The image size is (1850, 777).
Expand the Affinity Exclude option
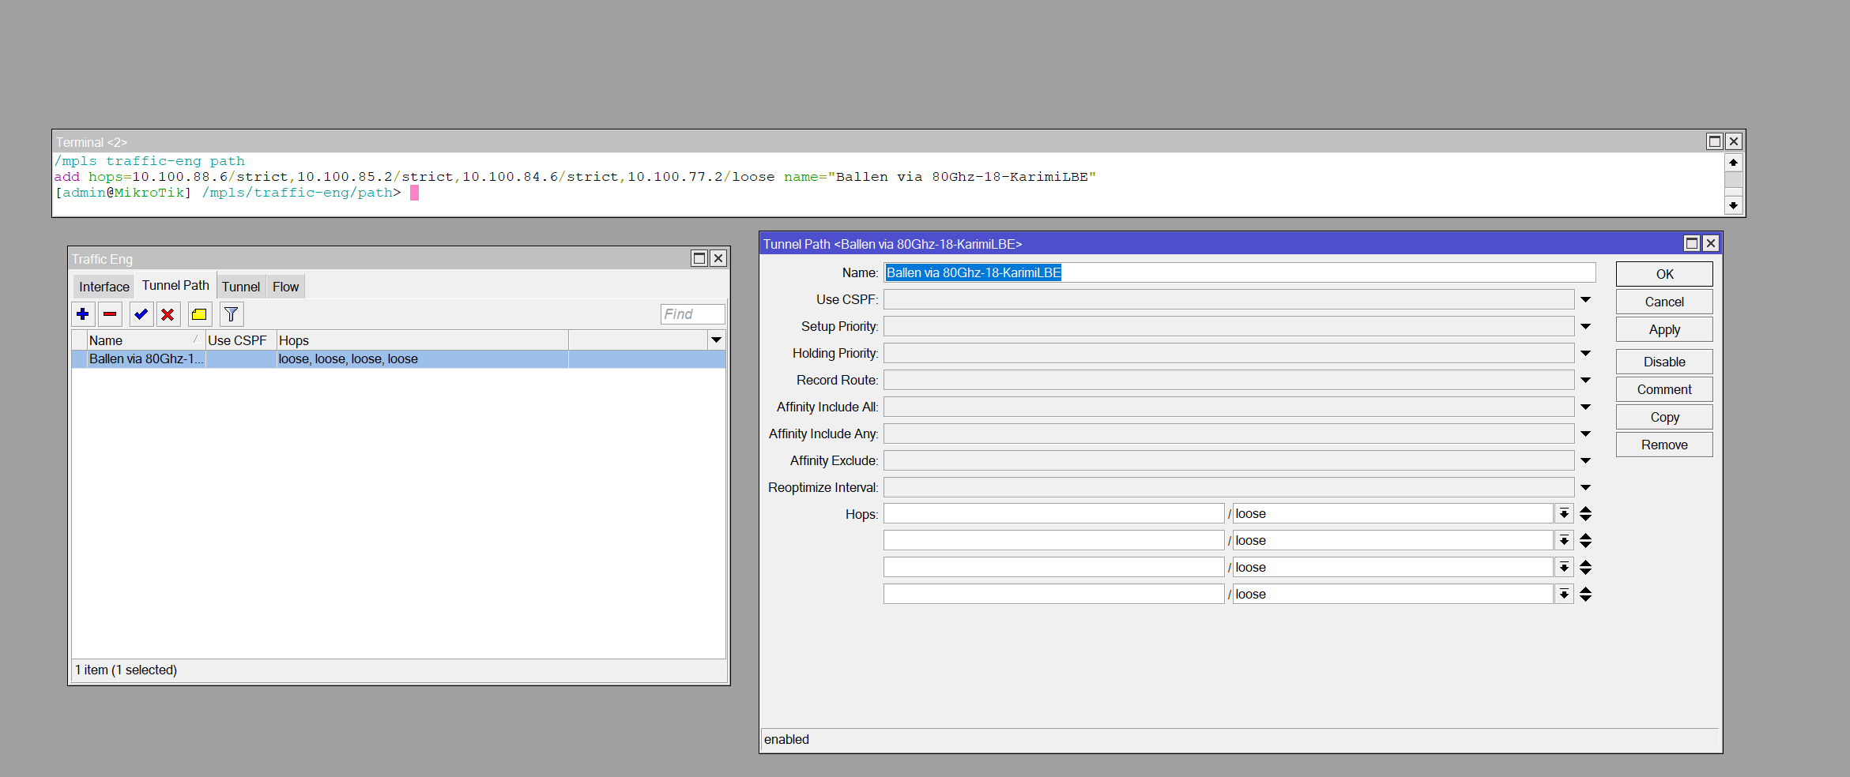coord(1585,461)
